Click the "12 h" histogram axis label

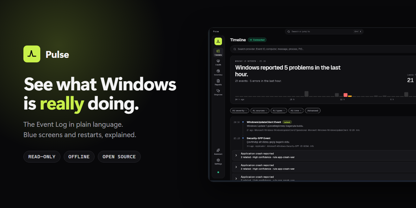pyautogui.click(x=342, y=99)
